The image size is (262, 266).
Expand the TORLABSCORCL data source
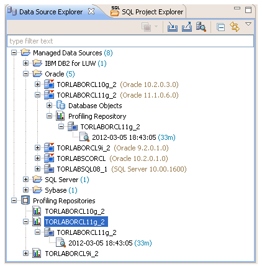pyautogui.click(x=37, y=158)
